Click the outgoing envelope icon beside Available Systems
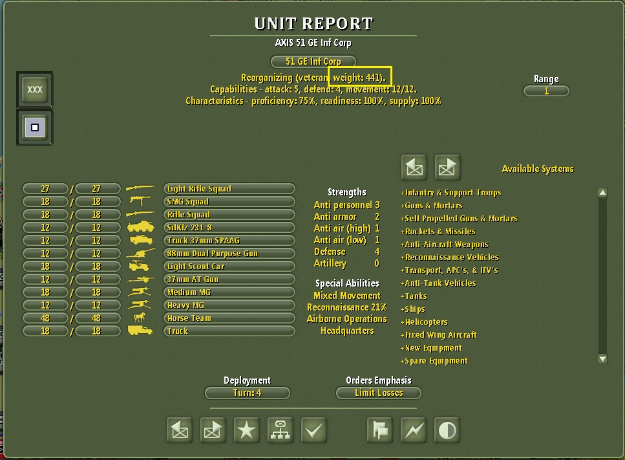Image resolution: width=625 pixels, height=460 pixels. 448,167
